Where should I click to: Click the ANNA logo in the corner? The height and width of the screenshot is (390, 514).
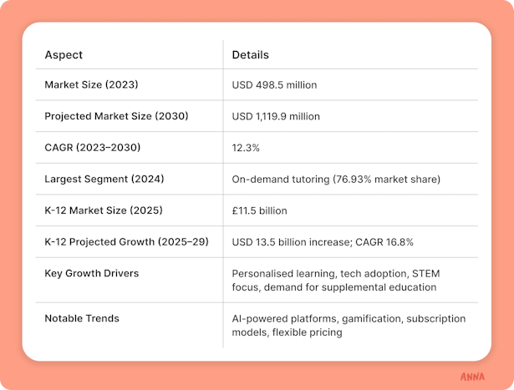point(472,377)
